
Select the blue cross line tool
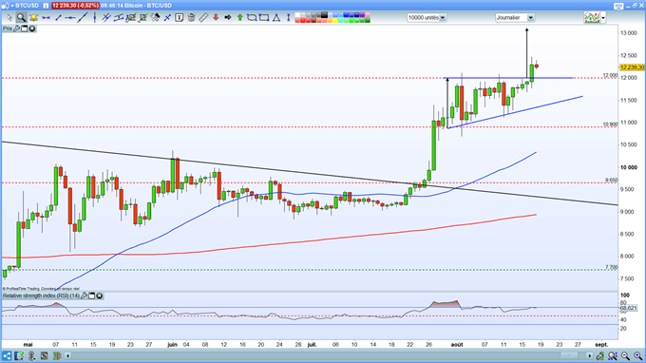(x=167, y=18)
